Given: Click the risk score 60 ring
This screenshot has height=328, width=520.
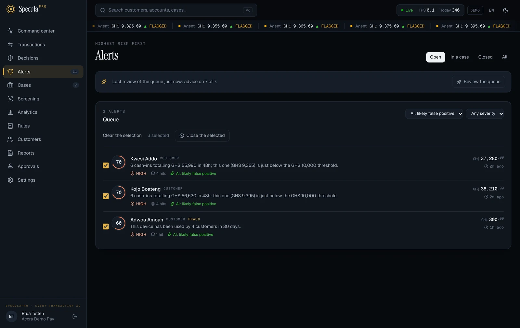Looking at the screenshot, I should [x=119, y=223].
